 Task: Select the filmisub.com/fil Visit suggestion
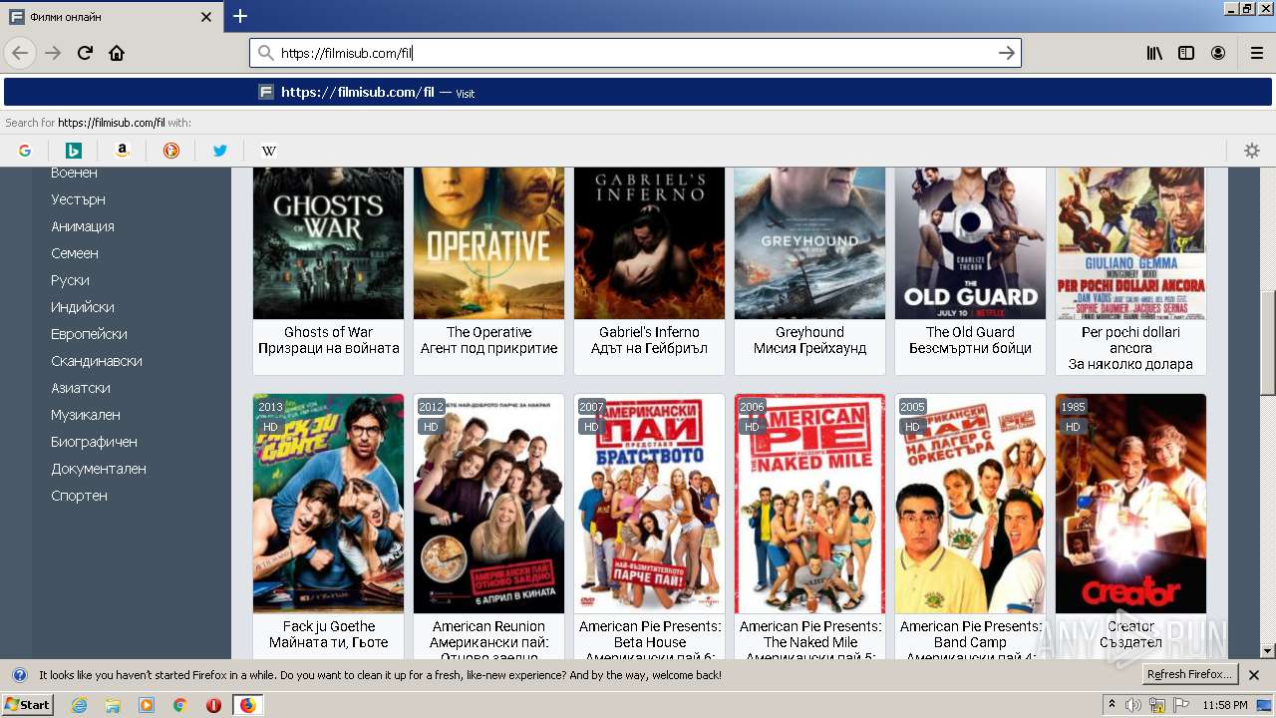638,92
